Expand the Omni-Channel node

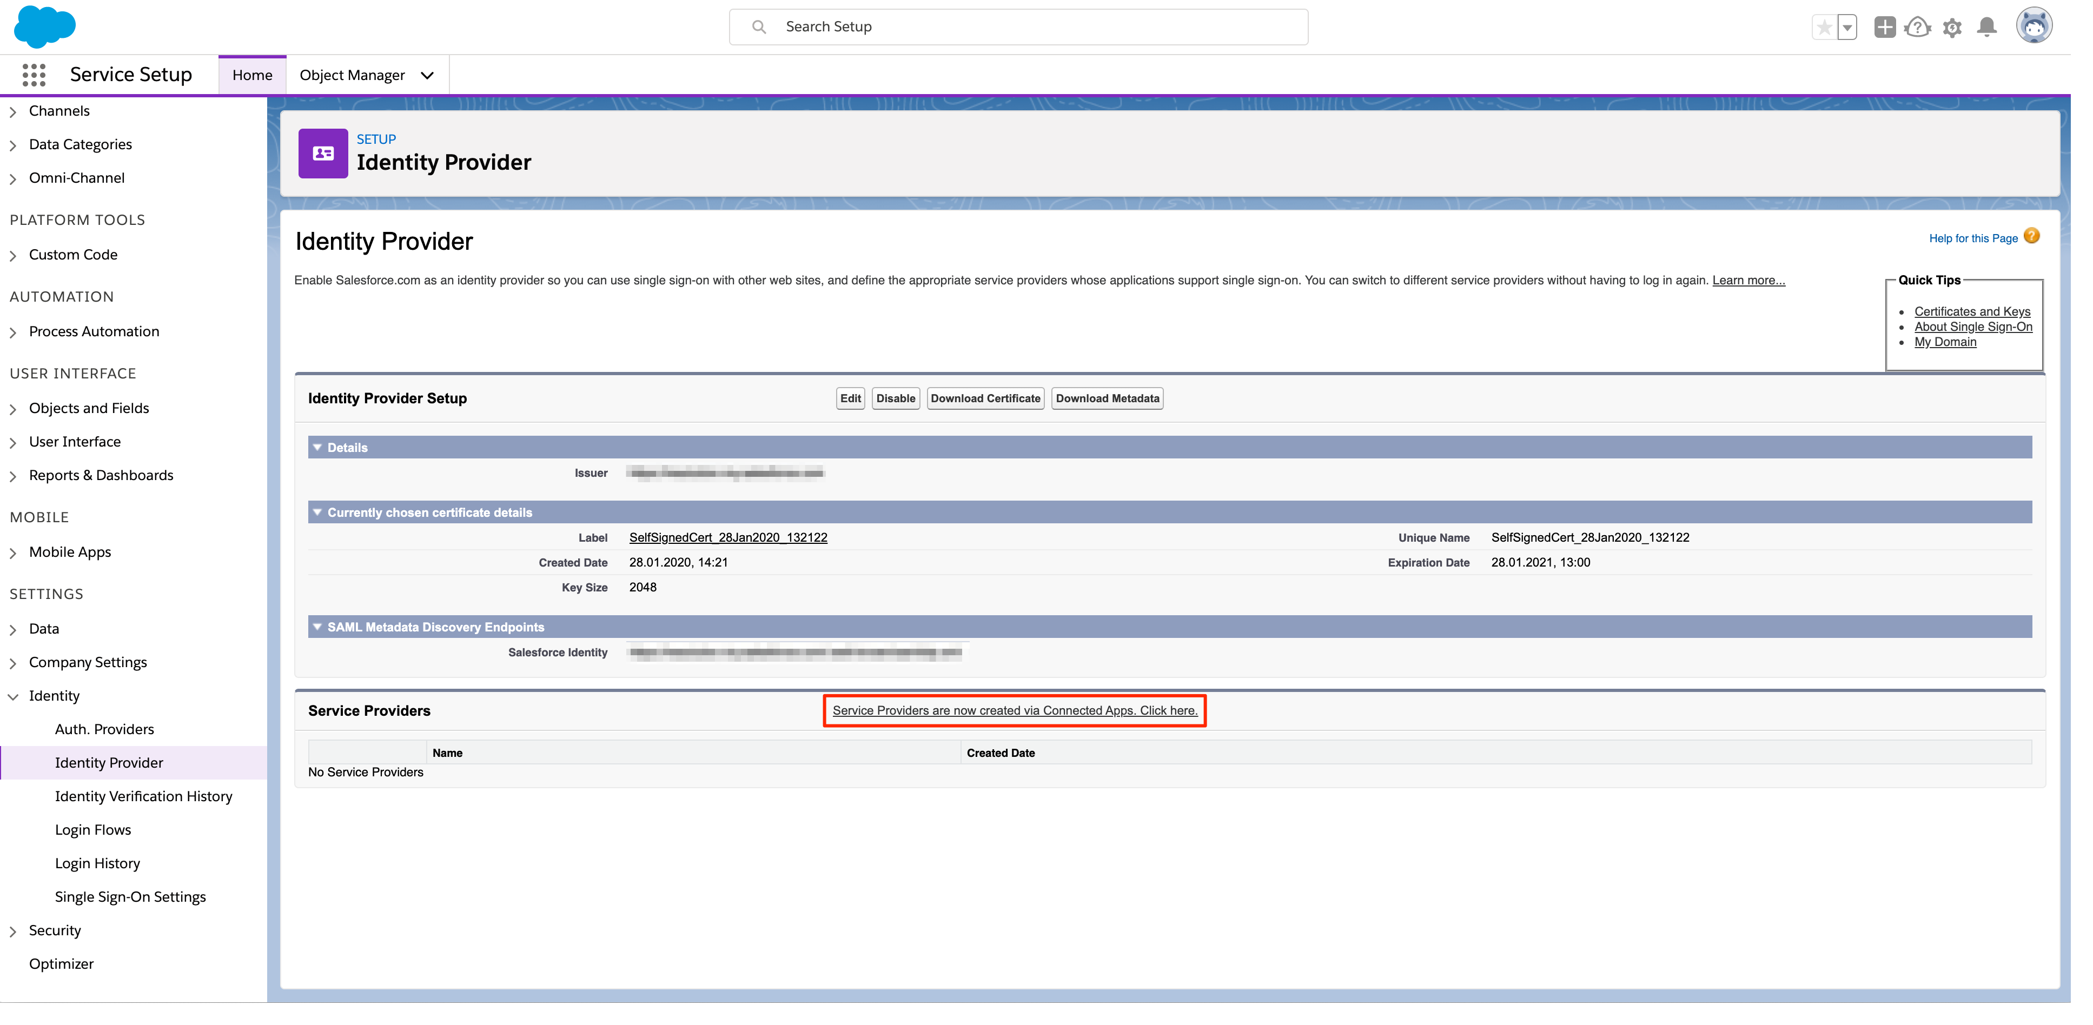click(13, 179)
